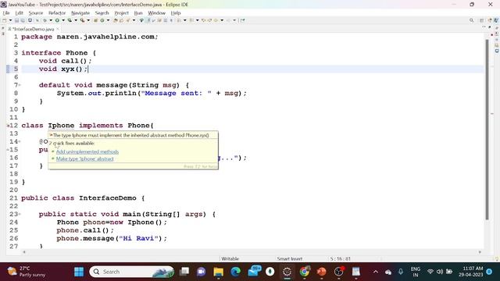This screenshot has width=500, height=281.
Task: Open the weather widget showing 27°C
Action: tap(27, 272)
